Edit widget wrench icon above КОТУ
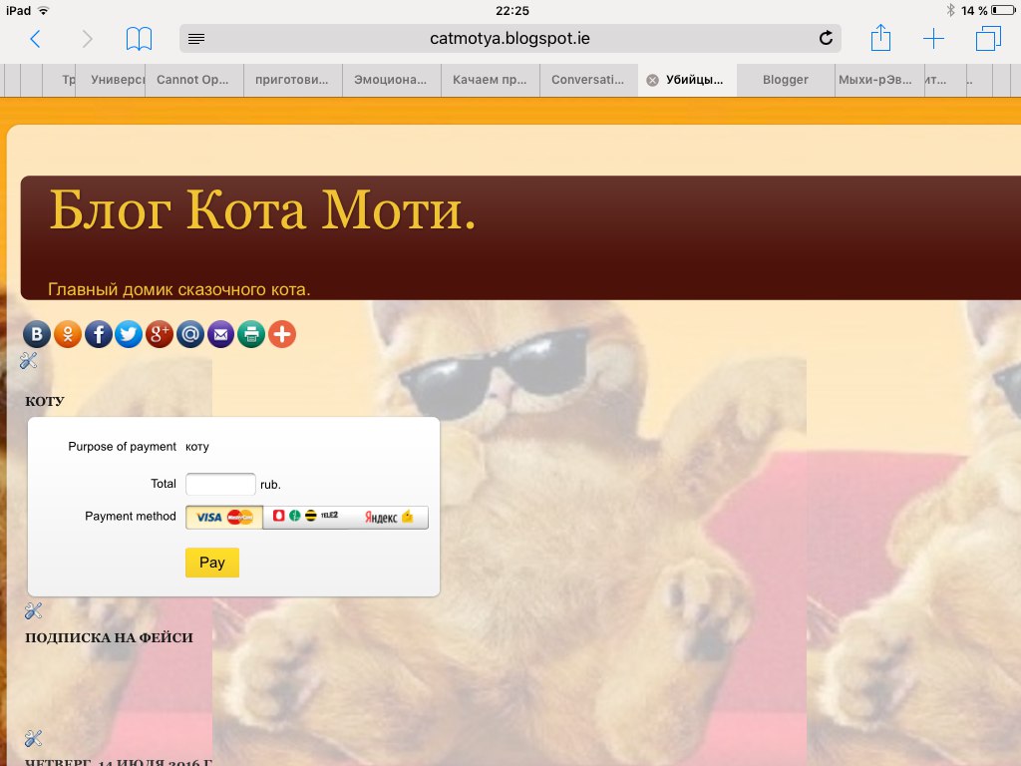 click(x=28, y=360)
